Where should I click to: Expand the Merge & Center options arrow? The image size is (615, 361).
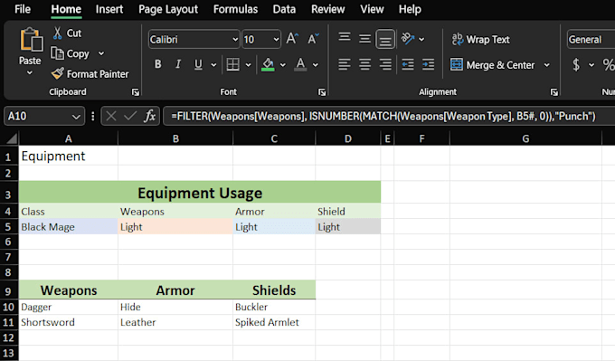tap(547, 65)
